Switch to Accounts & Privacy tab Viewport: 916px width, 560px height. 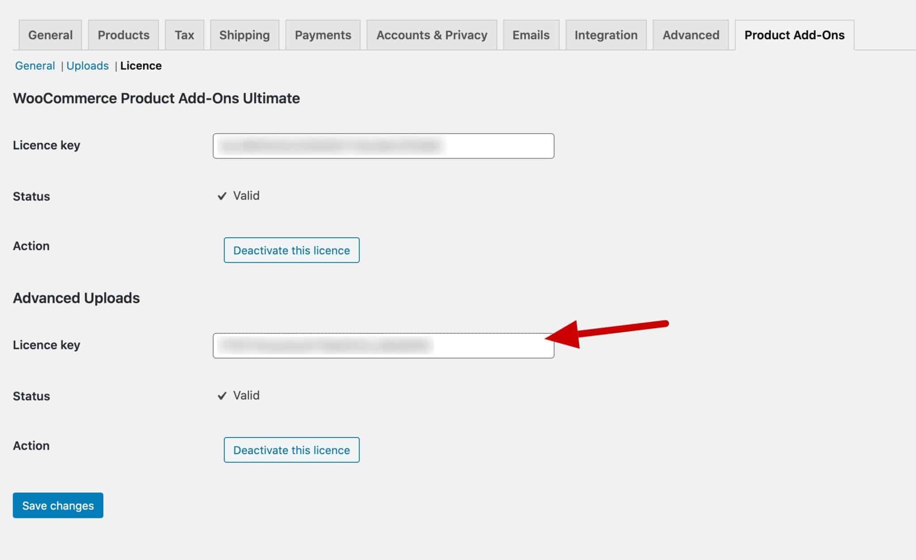pos(432,34)
